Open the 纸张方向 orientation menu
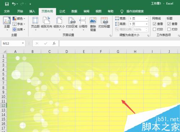This screenshot has height=132, width=180. point(46,24)
